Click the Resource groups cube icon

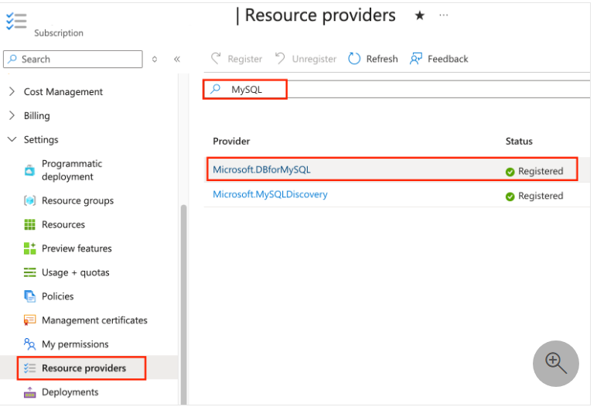[x=29, y=200]
